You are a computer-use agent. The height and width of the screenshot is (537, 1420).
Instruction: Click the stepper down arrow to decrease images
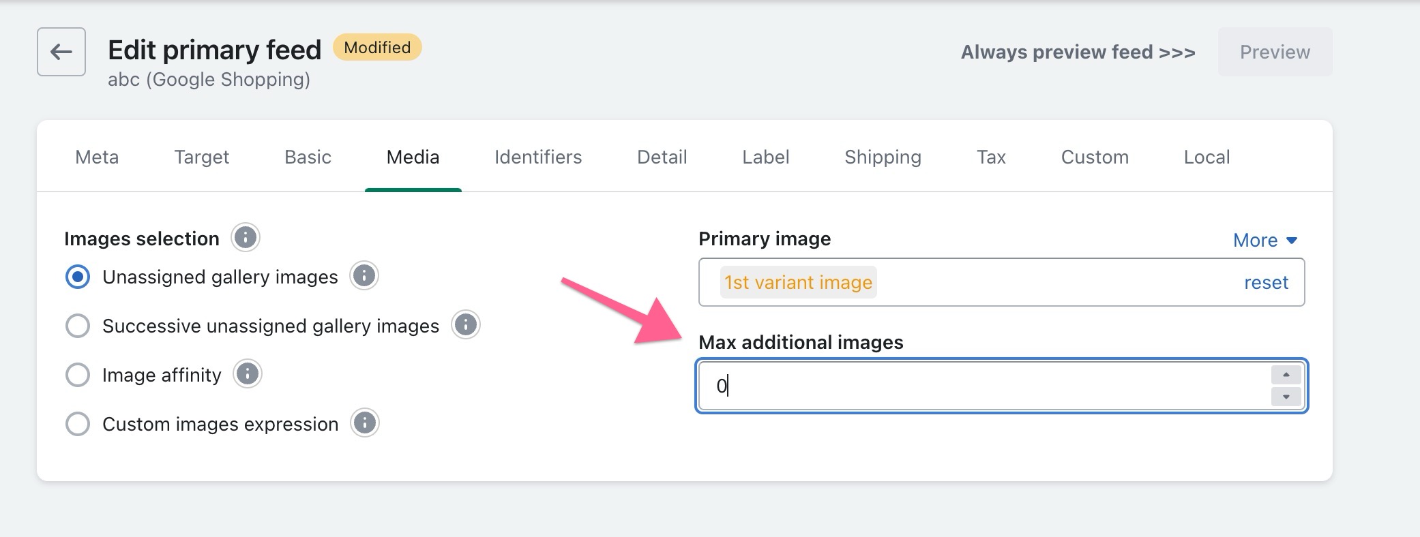tap(1284, 398)
